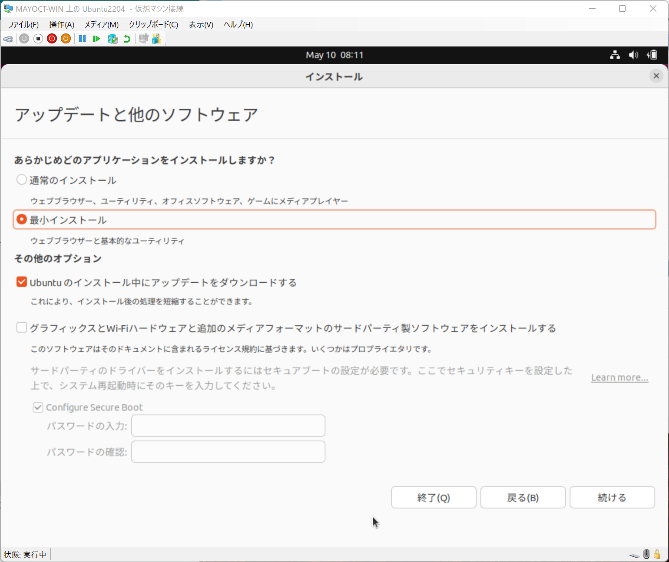Click the 続ける button to proceed
Viewport: 669px width, 562px height.
point(612,497)
